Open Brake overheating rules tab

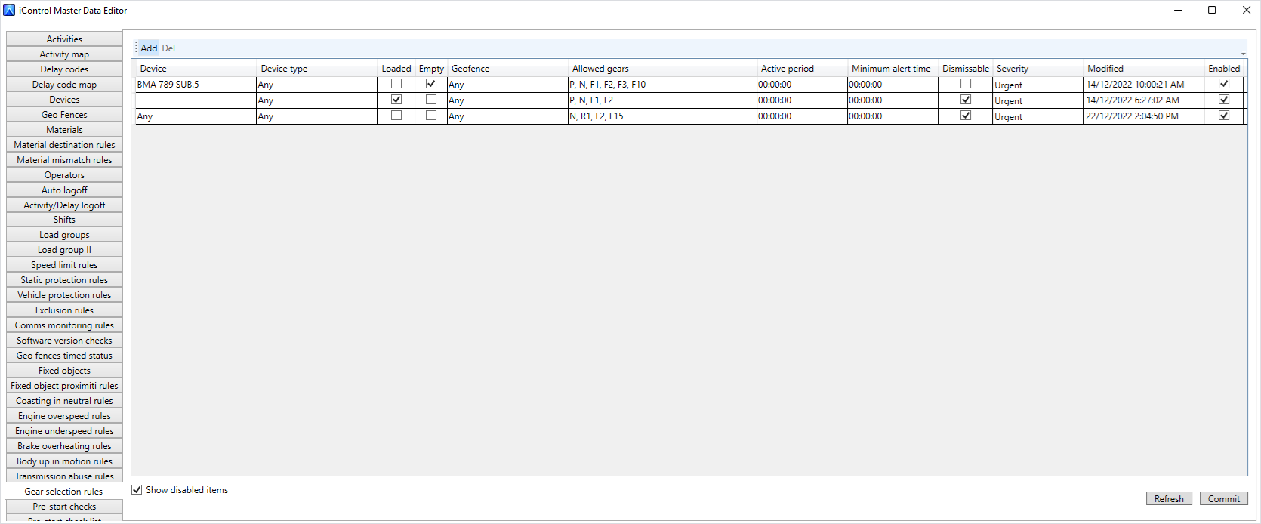point(64,446)
